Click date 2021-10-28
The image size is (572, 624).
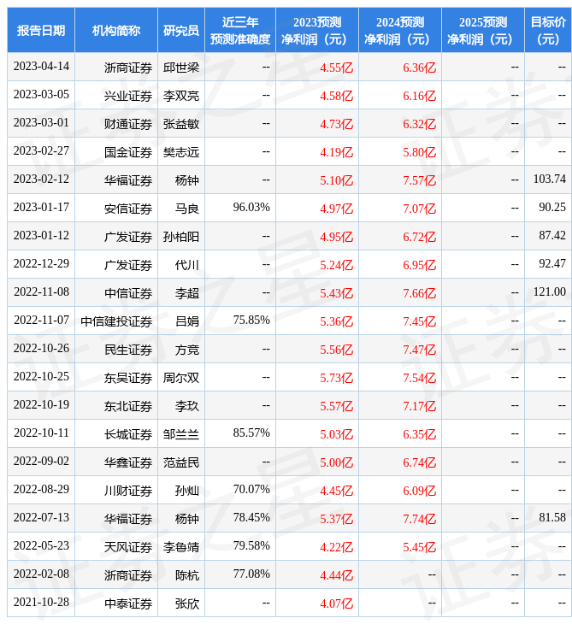pyautogui.click(x=41, y=603)
